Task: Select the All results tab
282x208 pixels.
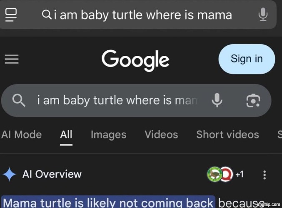Action: click(66, 134)
